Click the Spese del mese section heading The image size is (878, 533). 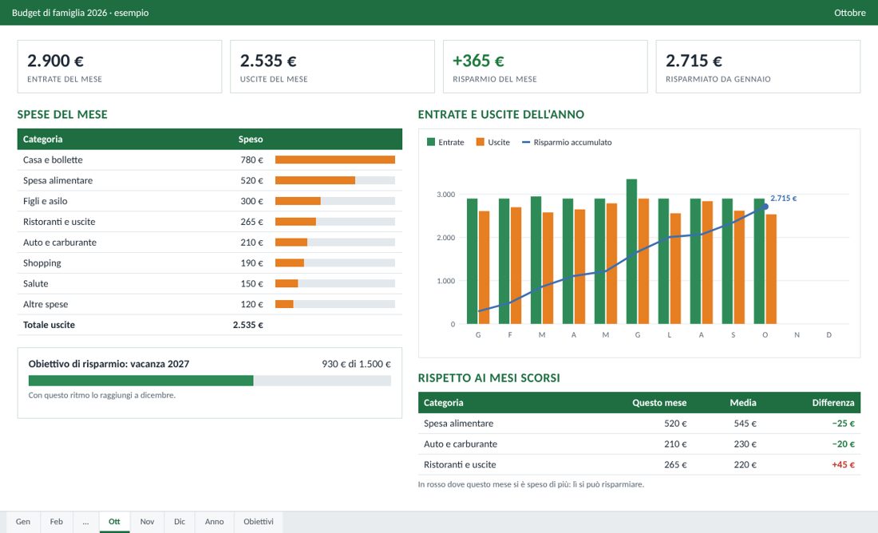[x=62, y=114]
